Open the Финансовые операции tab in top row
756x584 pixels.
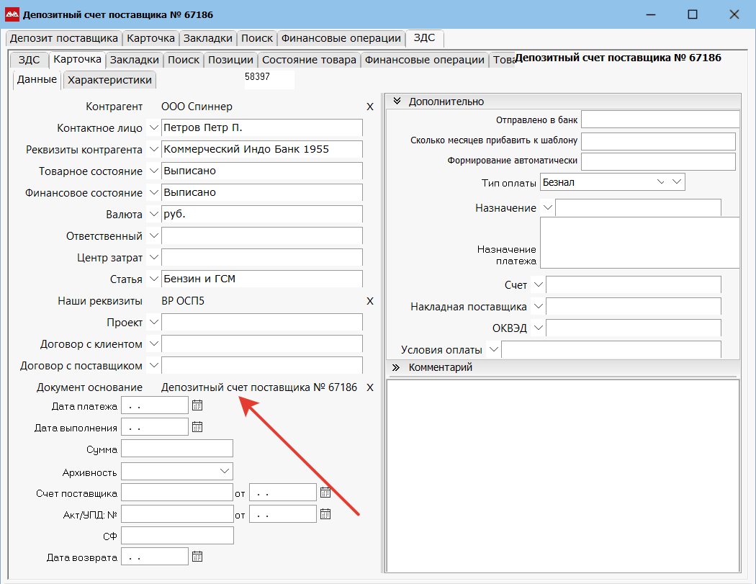click(341, 38)
